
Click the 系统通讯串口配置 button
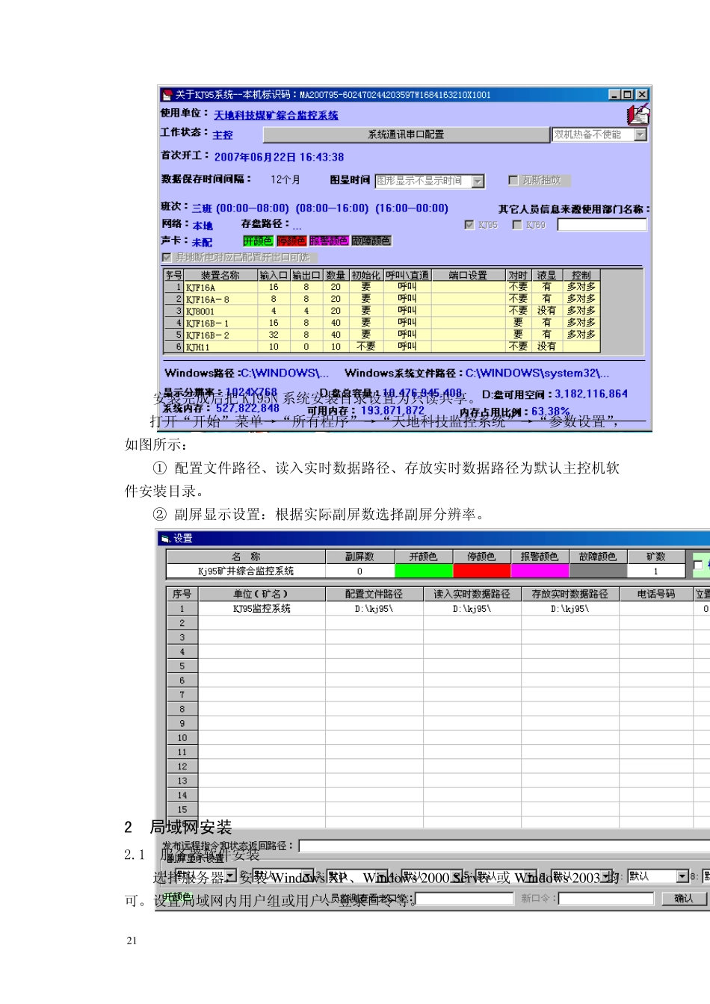[406, 134]
